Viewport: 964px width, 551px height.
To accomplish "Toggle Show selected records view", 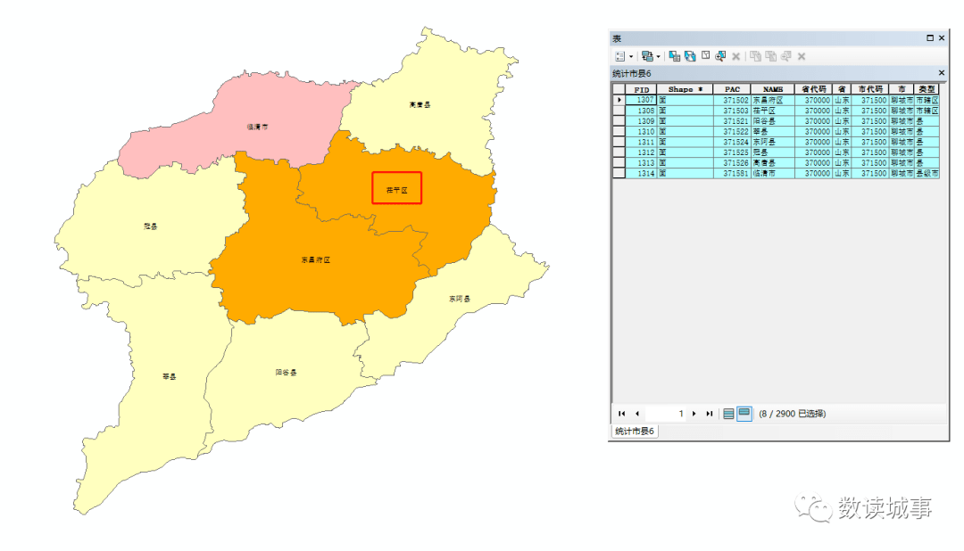I will point(744,414).
